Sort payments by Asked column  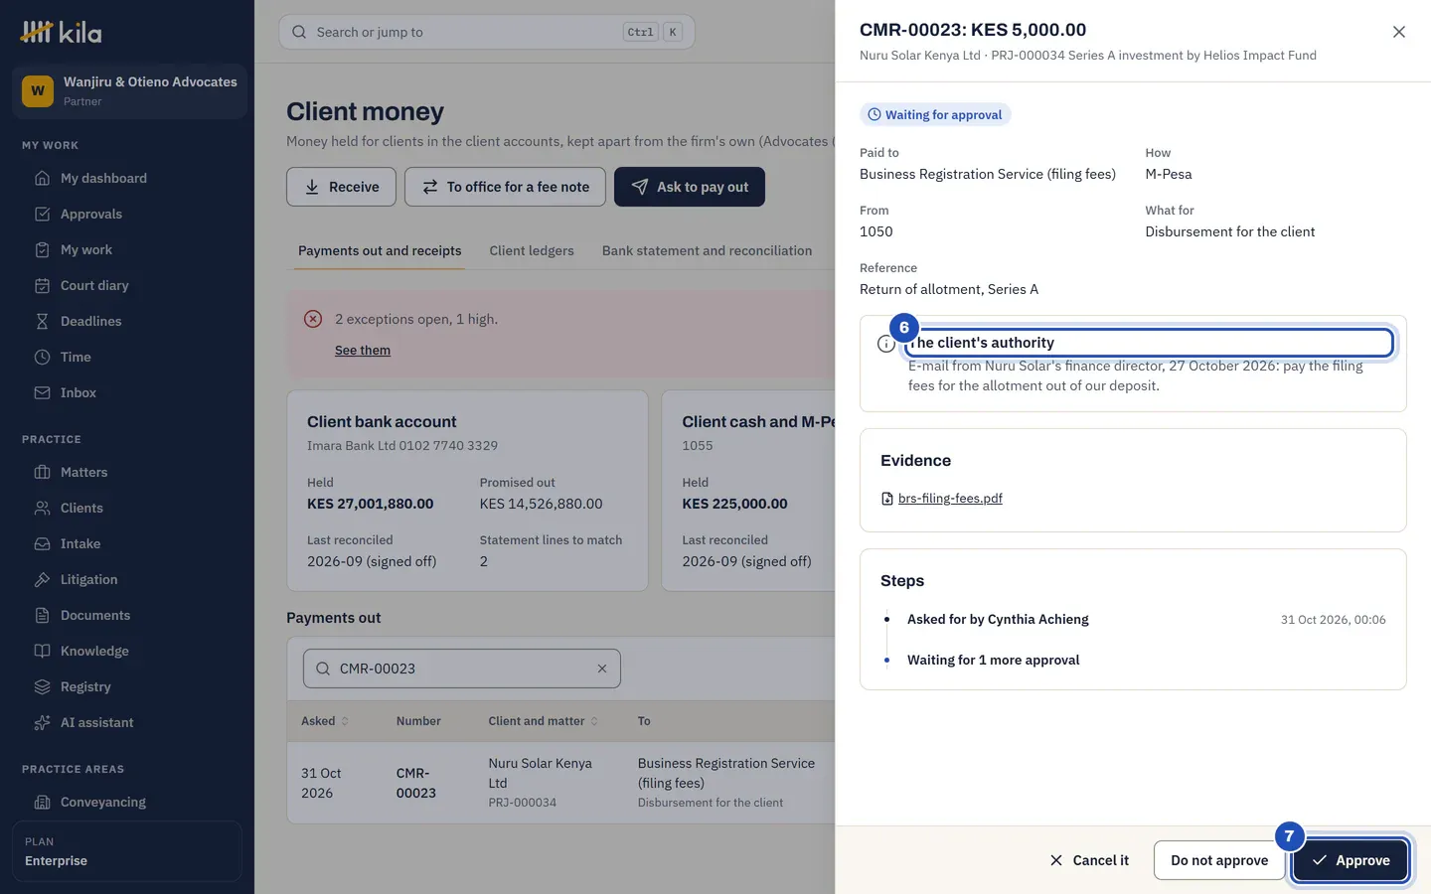(325, 721)
